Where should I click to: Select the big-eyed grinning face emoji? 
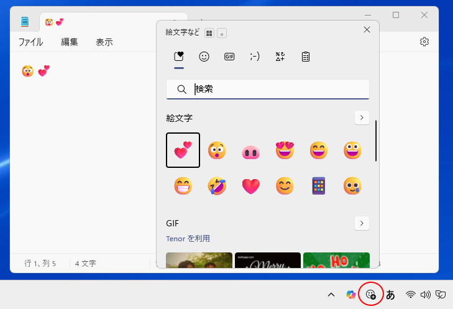tap(352, 150)
